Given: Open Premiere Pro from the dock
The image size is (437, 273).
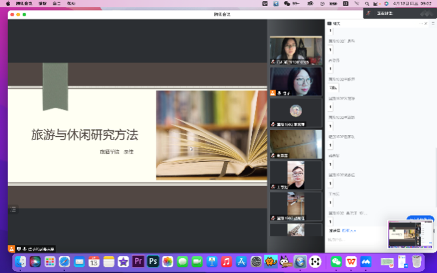Looking at the screenshot, I should (x=138, y=262).
